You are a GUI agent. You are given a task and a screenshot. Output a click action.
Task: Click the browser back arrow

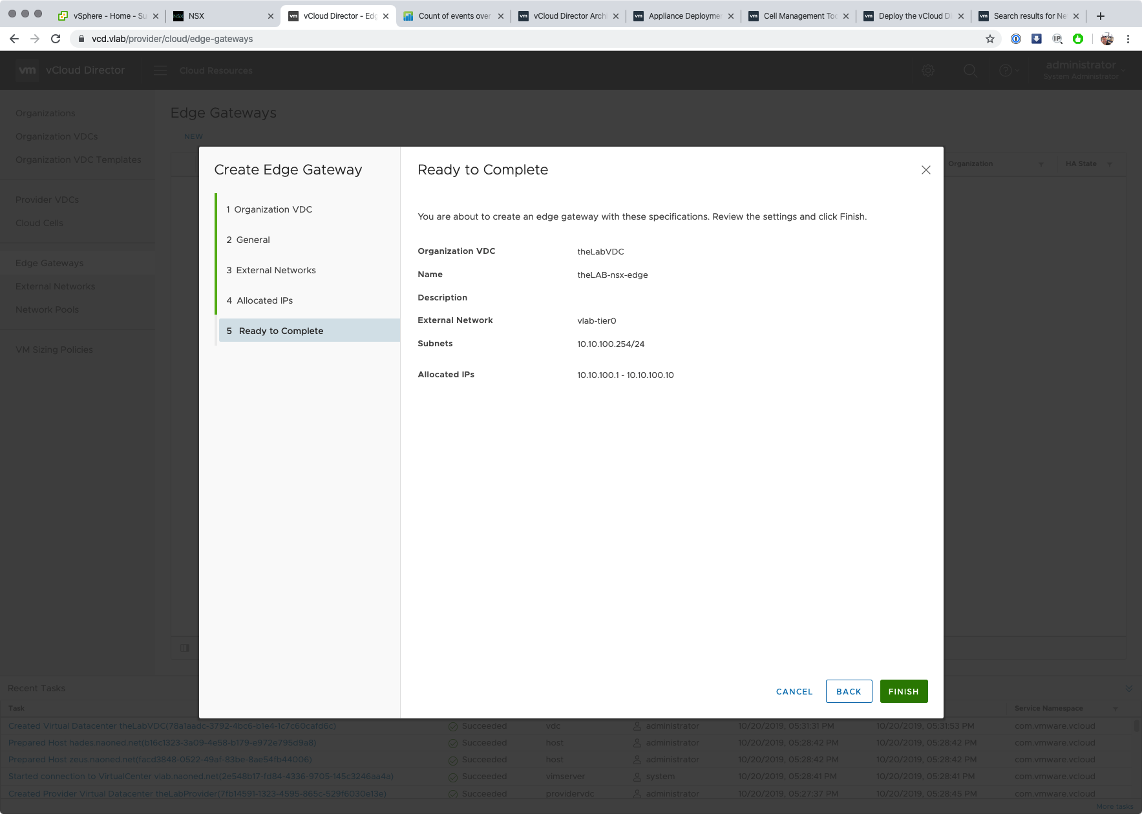pos(14,39)
